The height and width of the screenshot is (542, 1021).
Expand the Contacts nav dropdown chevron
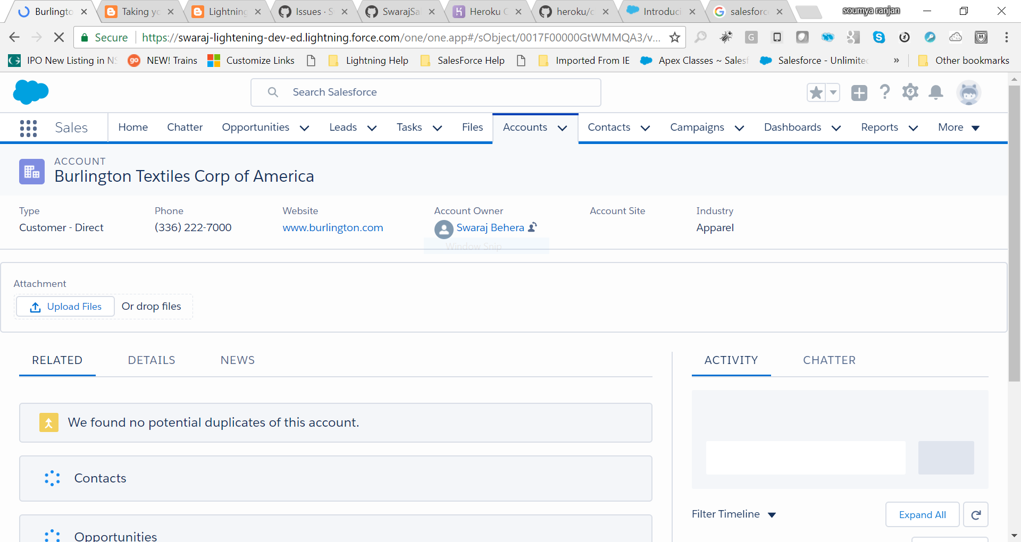(646, 128)
